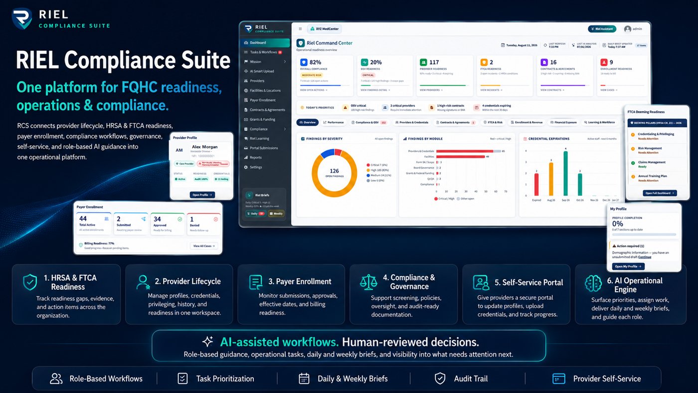
Task: Click the View Providers link
Action: (431, 90)
